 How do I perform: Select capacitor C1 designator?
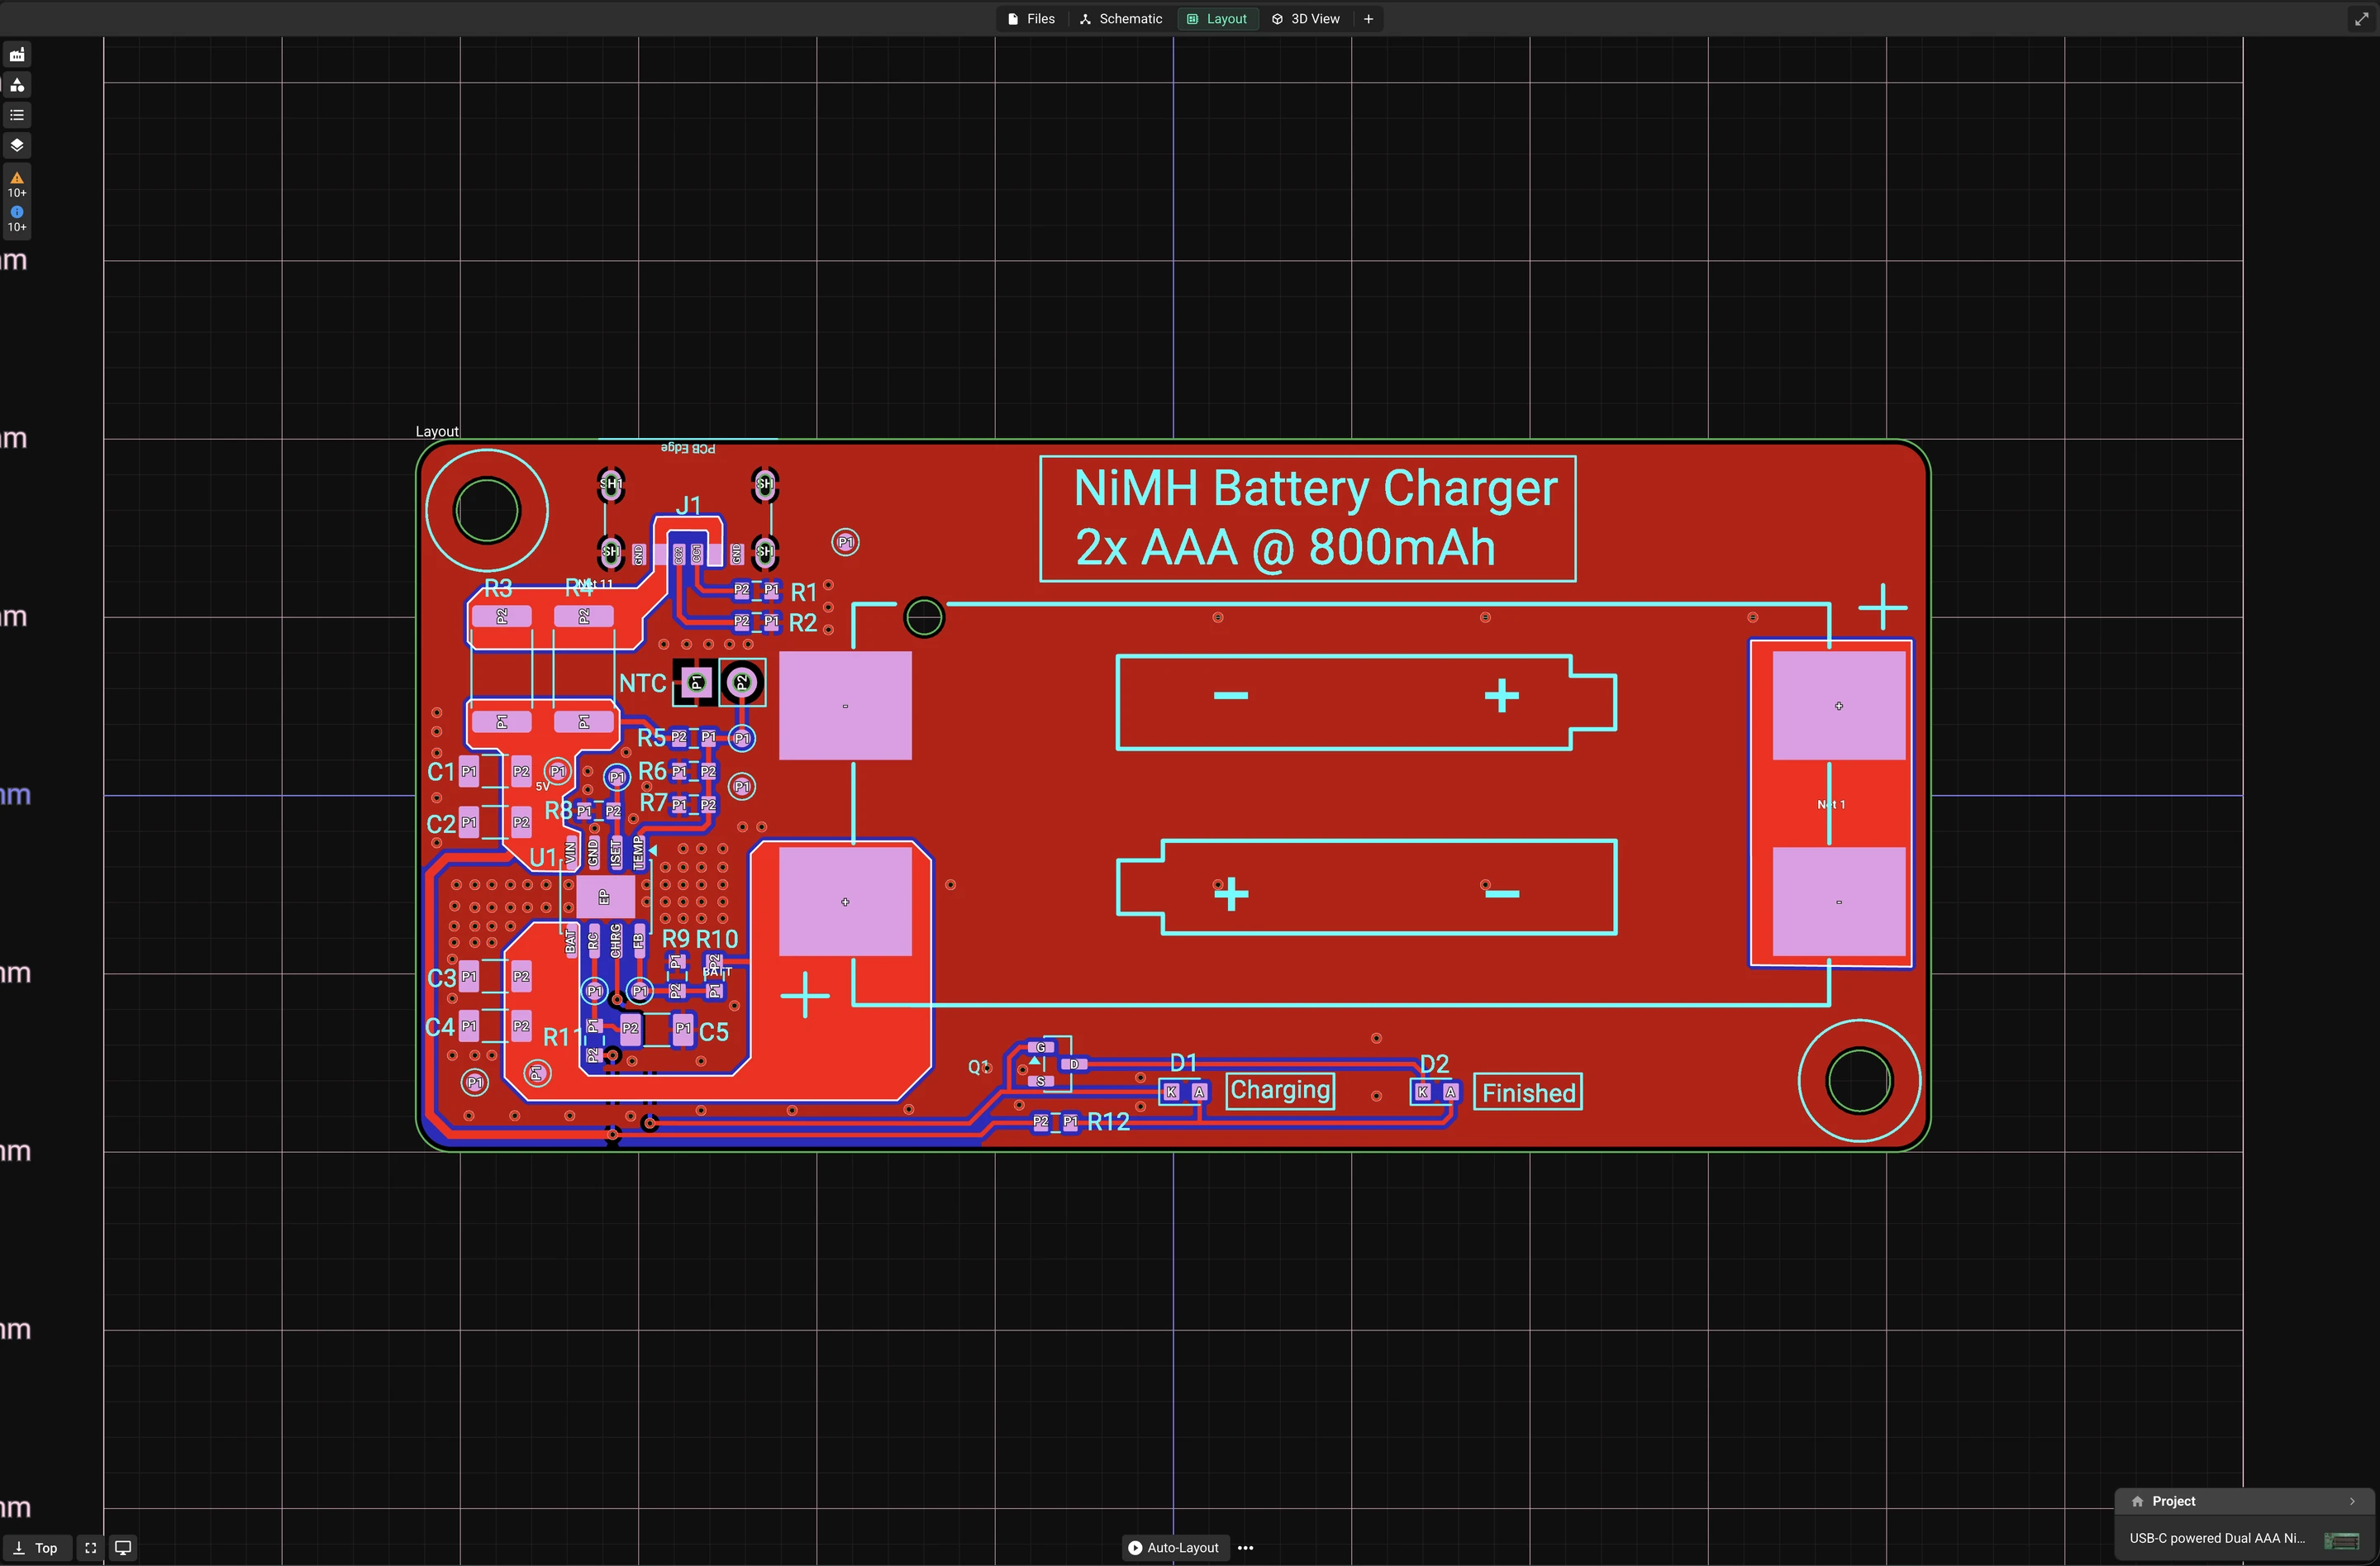click(x=440, y=772)
